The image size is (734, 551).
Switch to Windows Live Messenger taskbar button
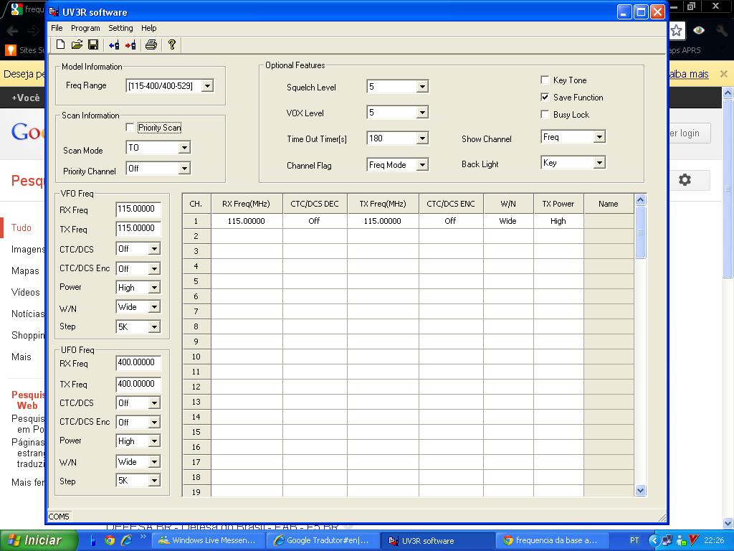[208, 540]
